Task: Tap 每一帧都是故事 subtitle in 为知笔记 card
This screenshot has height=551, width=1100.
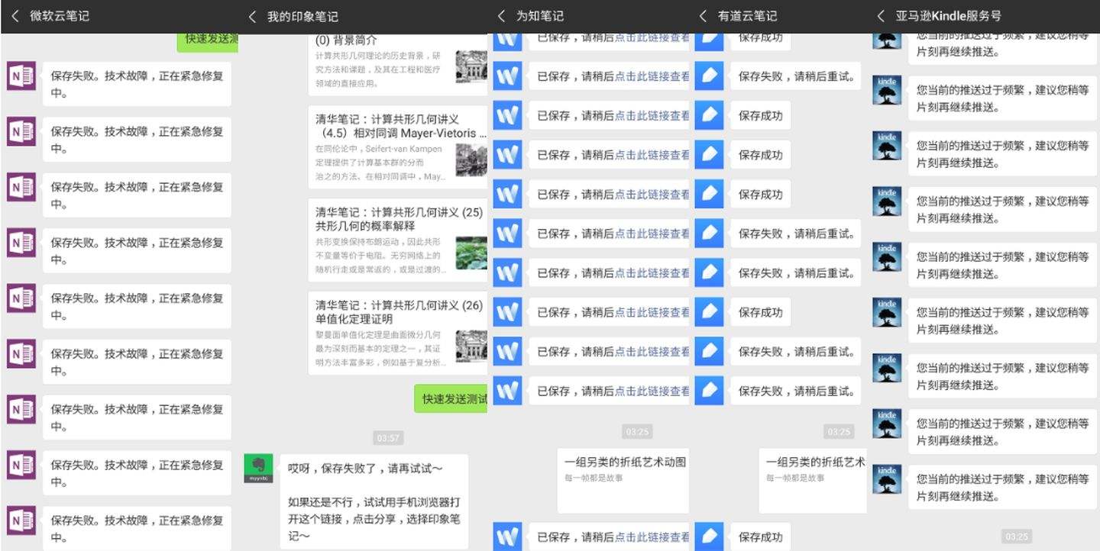Action: point(594,478)
